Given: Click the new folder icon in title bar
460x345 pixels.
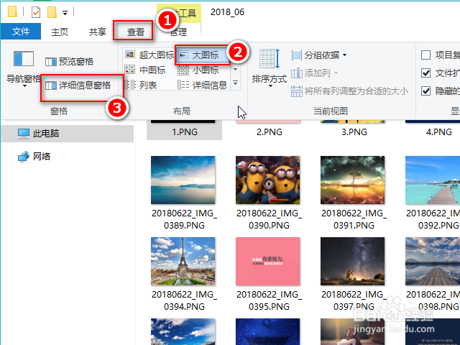Looking at the screenshot, I should [x=52, y=12].
